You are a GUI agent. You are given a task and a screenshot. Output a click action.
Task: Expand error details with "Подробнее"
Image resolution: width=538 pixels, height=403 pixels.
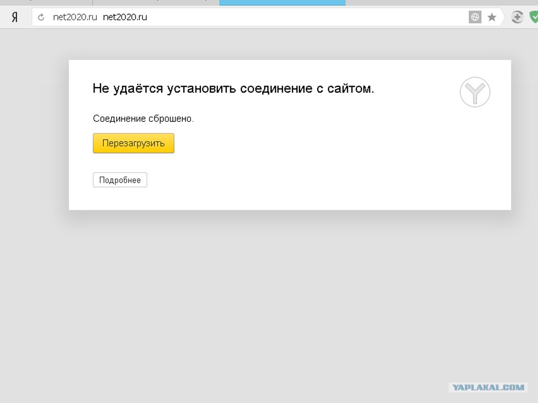(120, 180)
